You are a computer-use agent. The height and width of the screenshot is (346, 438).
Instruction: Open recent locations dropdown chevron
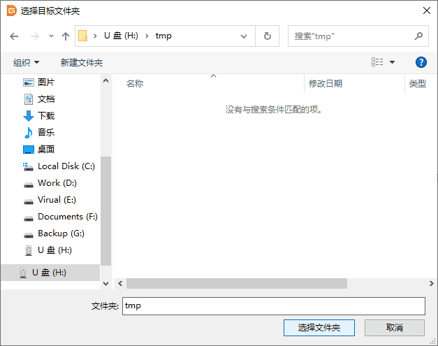[51, 36]
